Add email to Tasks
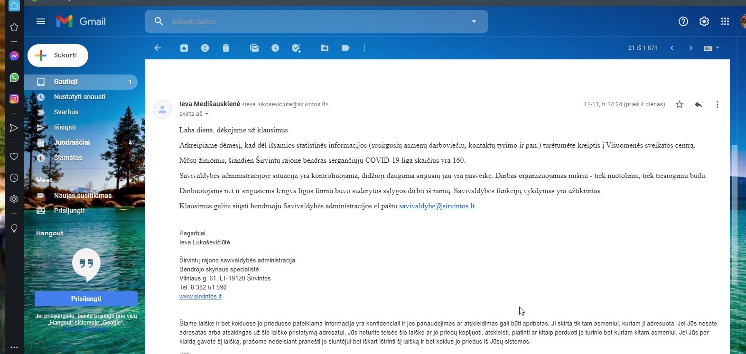746x354 pixels. point(296,48)
